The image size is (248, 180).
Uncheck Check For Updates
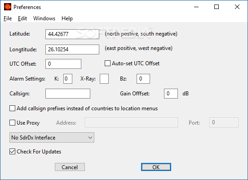point(12,152)
